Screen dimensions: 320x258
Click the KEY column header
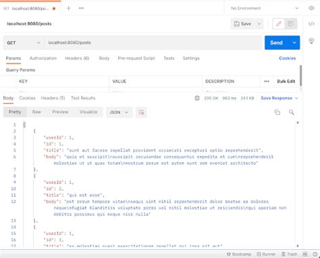(23, 81)
